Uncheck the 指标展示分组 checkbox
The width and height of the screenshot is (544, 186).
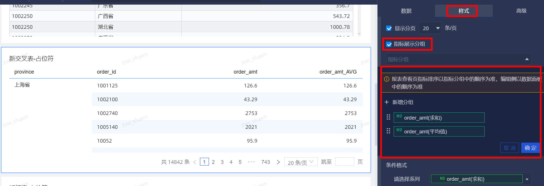(x=389, y=44)
